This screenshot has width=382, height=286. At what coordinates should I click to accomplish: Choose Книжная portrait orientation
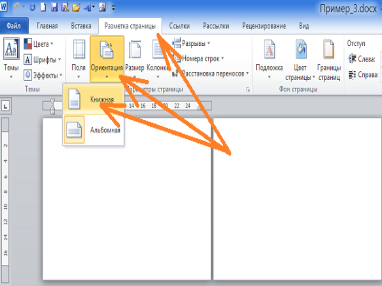93,99
